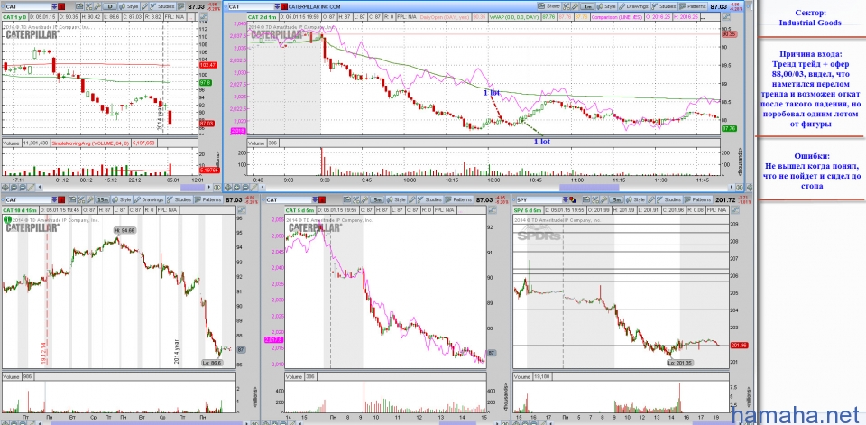Click the 'Hi: 94.66' price bubble
The width and height of the screenshot is (866, 425).
coord(124,230)
